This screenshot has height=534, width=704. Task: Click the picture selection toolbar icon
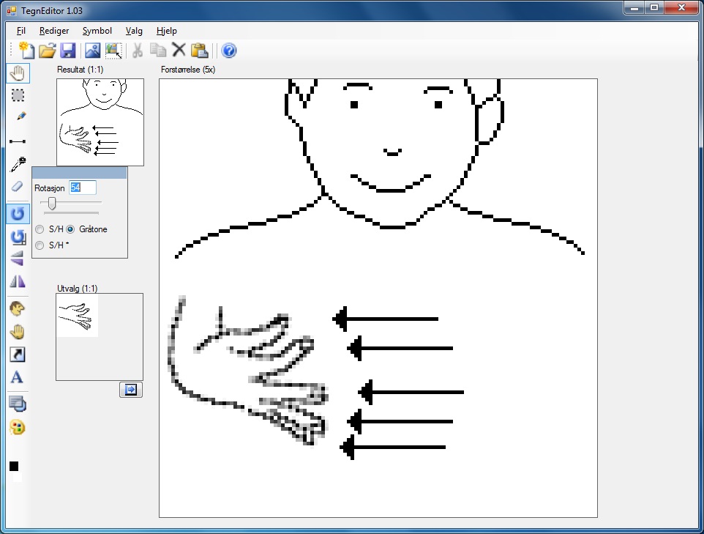(113, 51)
